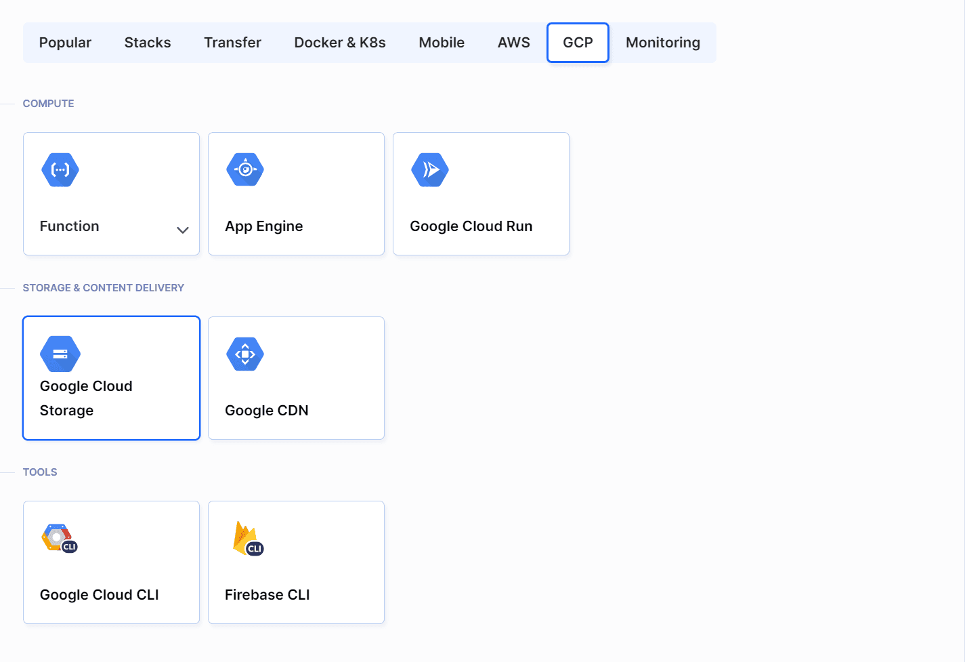
Task: Click the COMPUTE section header
Action: (x=48, y=103)
